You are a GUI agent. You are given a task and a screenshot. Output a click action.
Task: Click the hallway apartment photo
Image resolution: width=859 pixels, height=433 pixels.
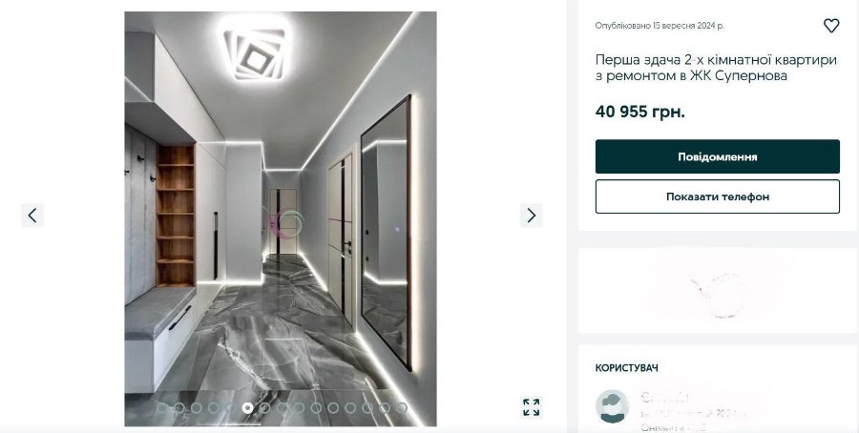[281, 219]
